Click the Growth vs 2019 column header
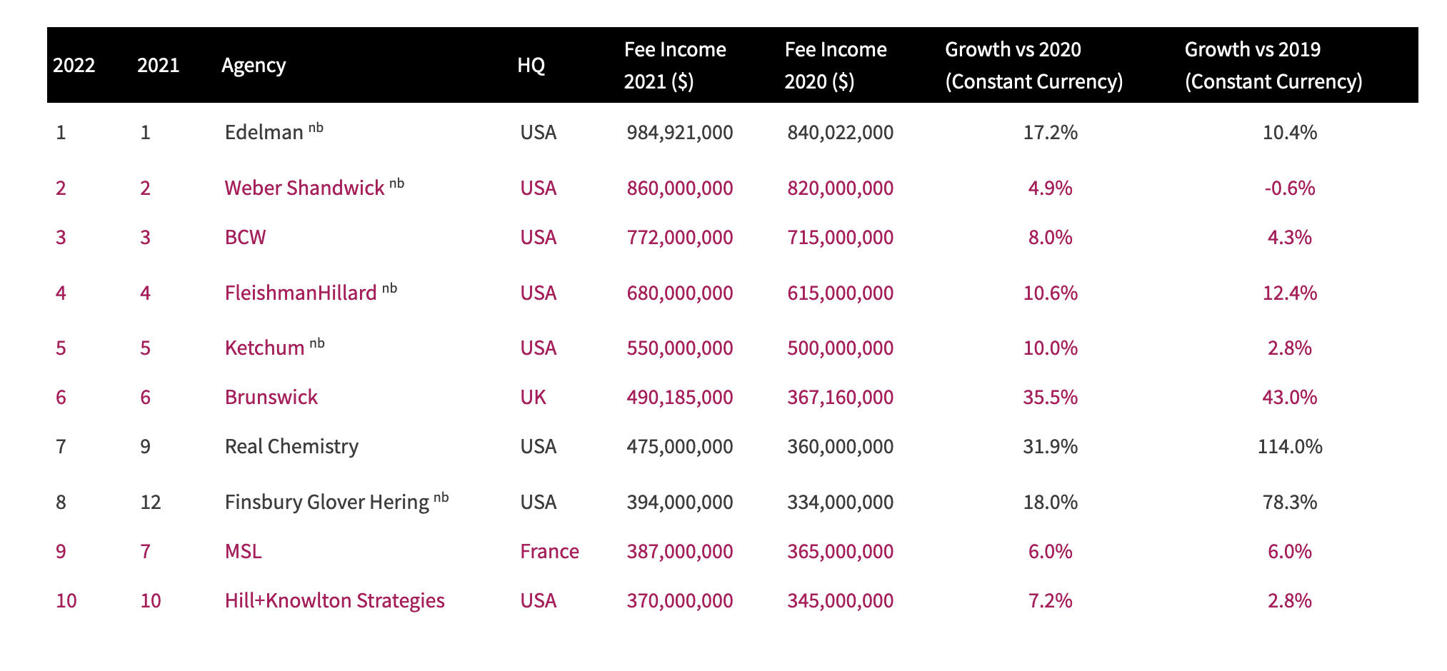 click(x=1273, y=66)
